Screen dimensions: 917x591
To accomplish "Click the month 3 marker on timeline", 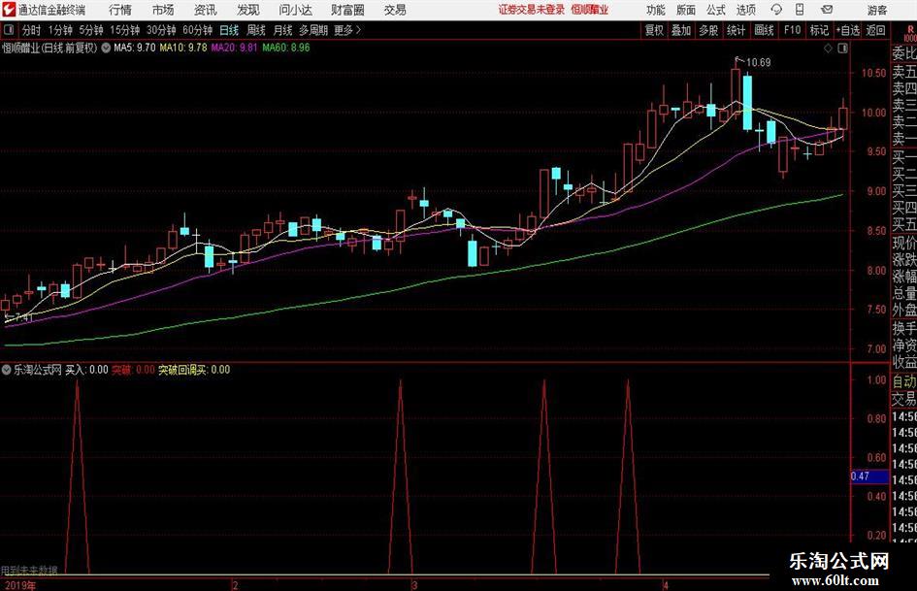I will point(414,585).
